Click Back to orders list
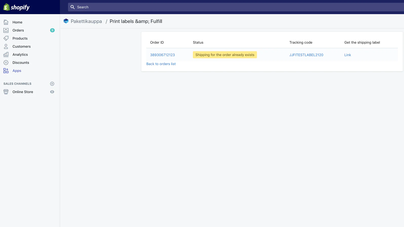The image size is (404, 227). [x=161, y=64]
